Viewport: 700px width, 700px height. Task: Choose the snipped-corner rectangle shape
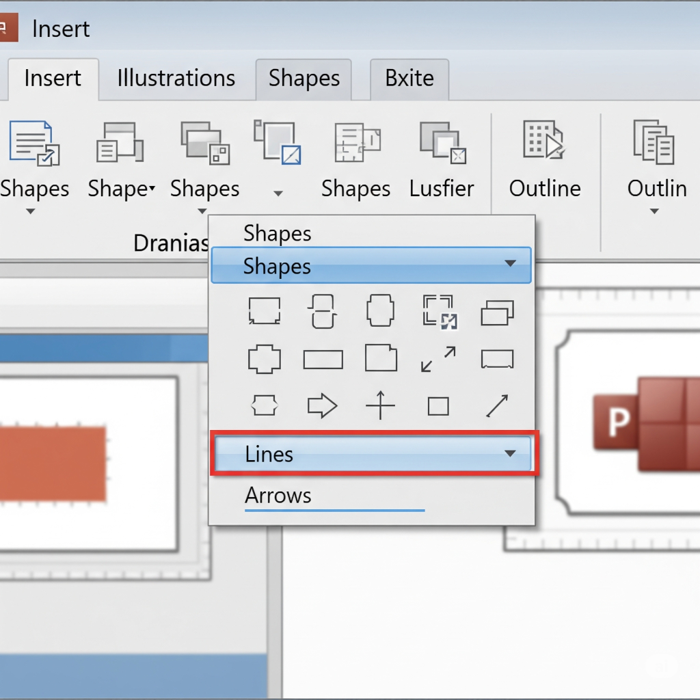[x=381, y=358]
